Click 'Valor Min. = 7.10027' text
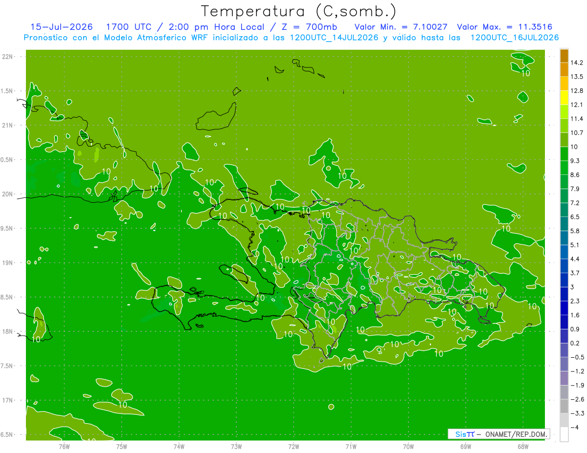Viewport: 587px width, 453px height. click(x=400, y=27)
